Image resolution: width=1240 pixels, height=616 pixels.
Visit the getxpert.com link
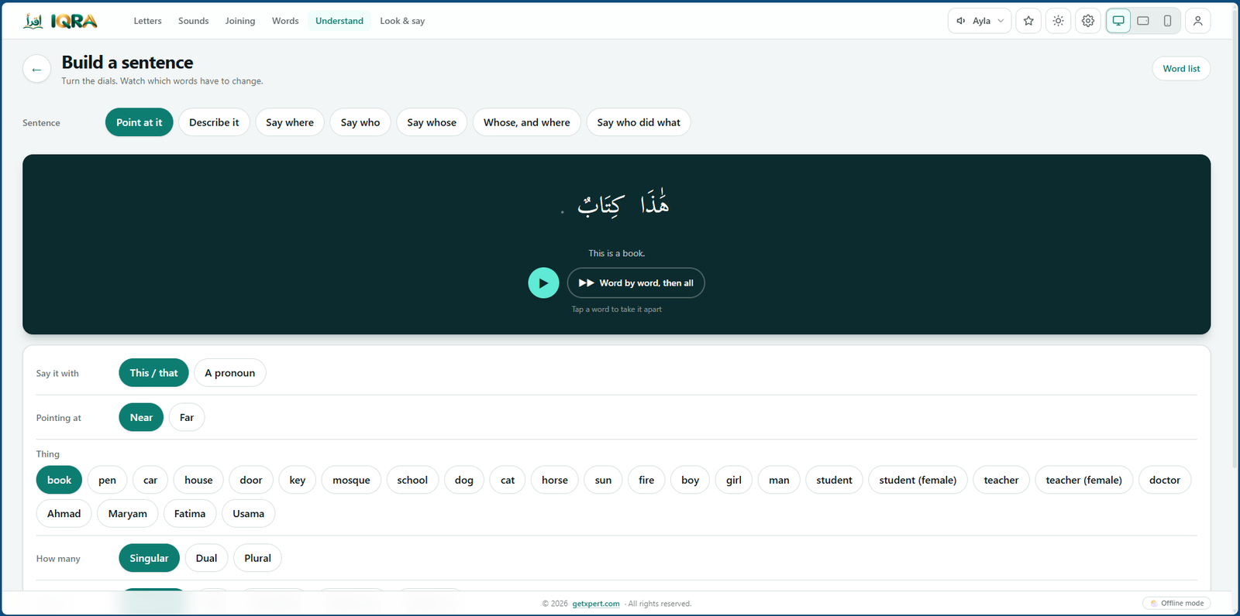pyautogui.click(x=596, y=604)
